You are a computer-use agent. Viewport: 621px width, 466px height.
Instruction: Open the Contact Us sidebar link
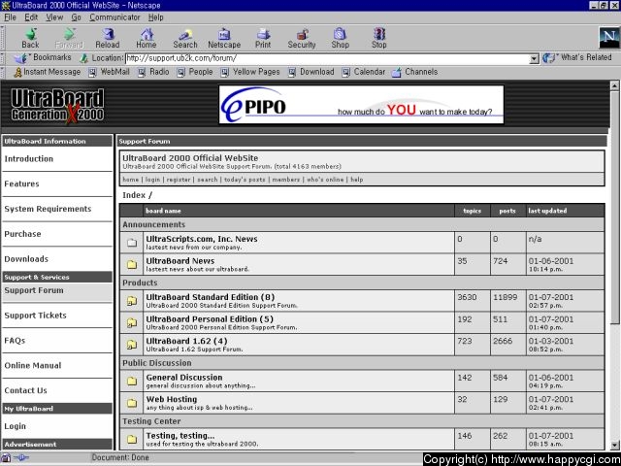coord(26,390)
